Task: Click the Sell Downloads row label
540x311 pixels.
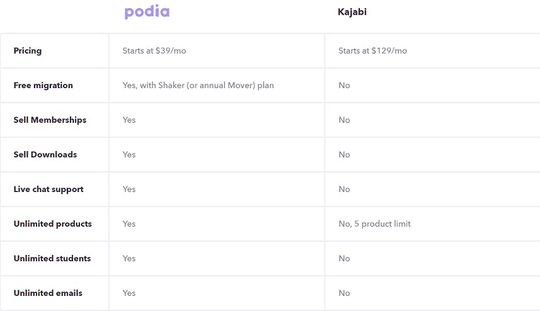Action: click(45, 155)
